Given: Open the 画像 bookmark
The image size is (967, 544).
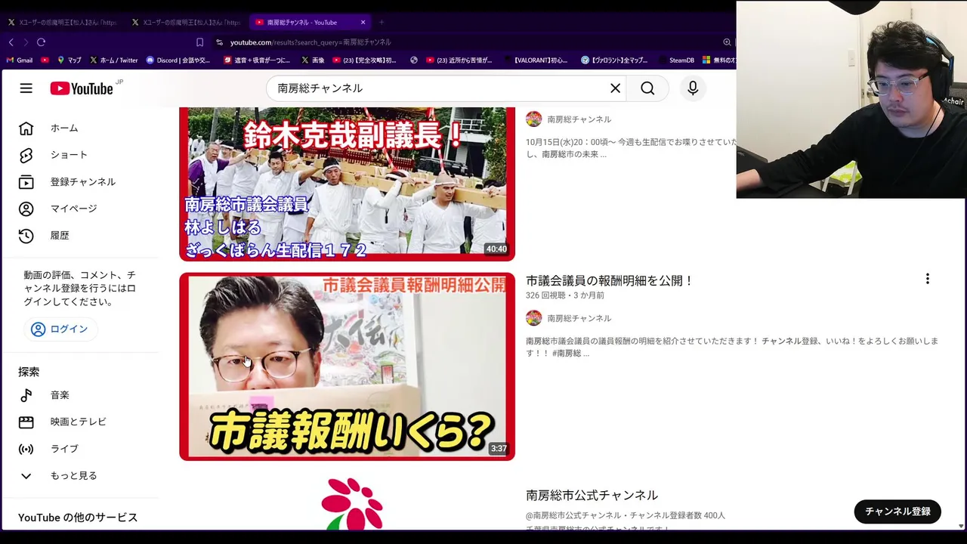Looking at the screenshot, I should pyautogui.click(x=313, y=60).
